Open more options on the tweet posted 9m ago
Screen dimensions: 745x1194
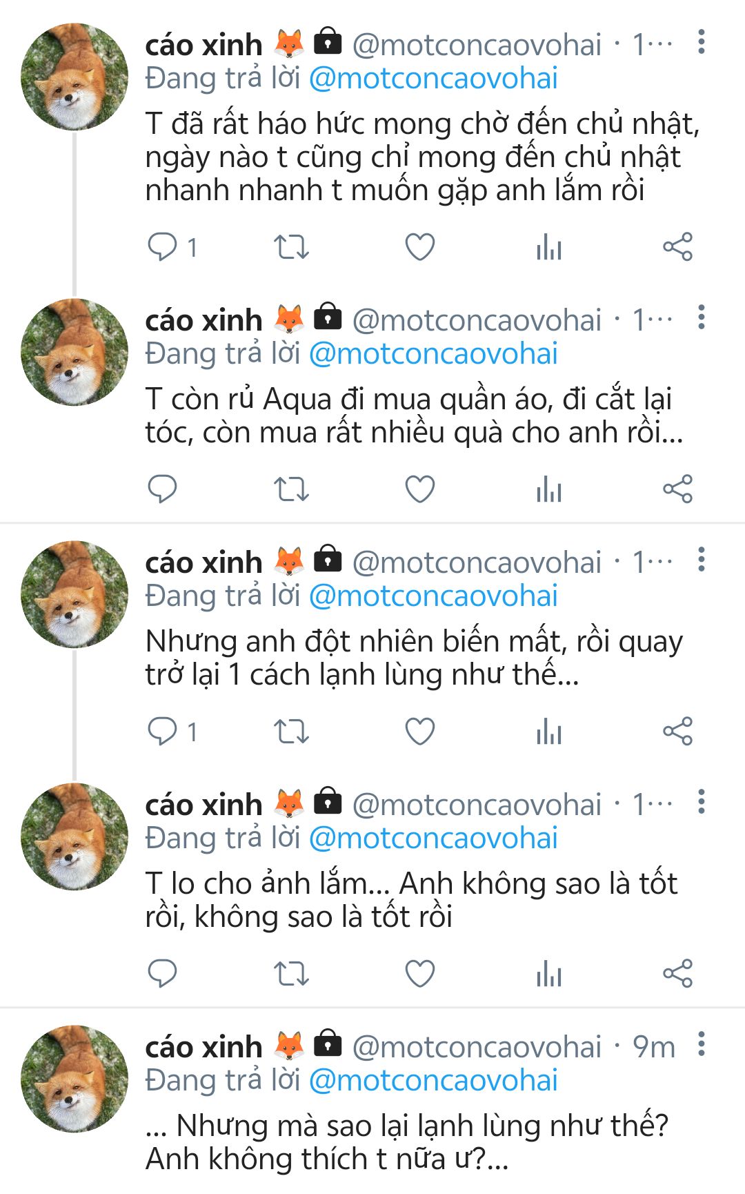(x=701, y=1044)
